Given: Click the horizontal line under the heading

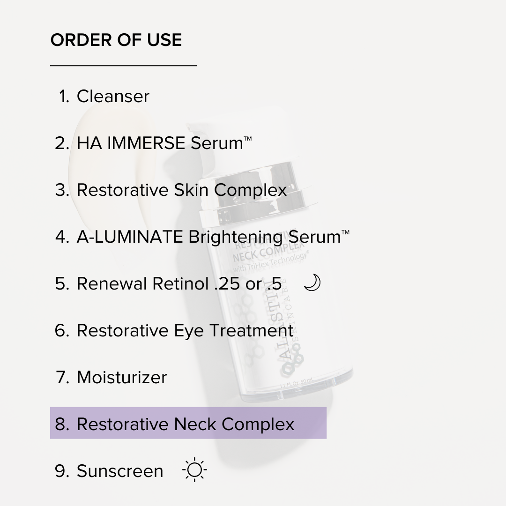Looking at the screenshot, I should (x=123, y=66).
